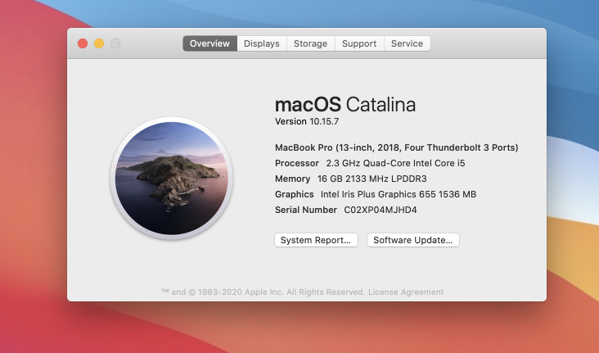The image size is (599, 353).
Task: Minimize window with the yellow button
Action: coord(99,43)
